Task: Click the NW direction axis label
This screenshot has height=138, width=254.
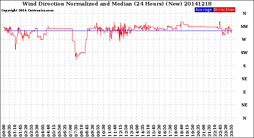Action: 244,26
